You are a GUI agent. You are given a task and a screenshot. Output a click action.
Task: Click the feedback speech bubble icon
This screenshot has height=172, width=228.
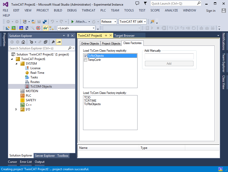tap(137, 3)
